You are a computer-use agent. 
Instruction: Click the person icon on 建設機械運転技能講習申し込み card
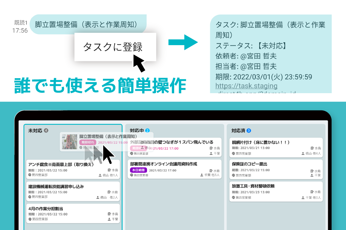pos(98,198)
